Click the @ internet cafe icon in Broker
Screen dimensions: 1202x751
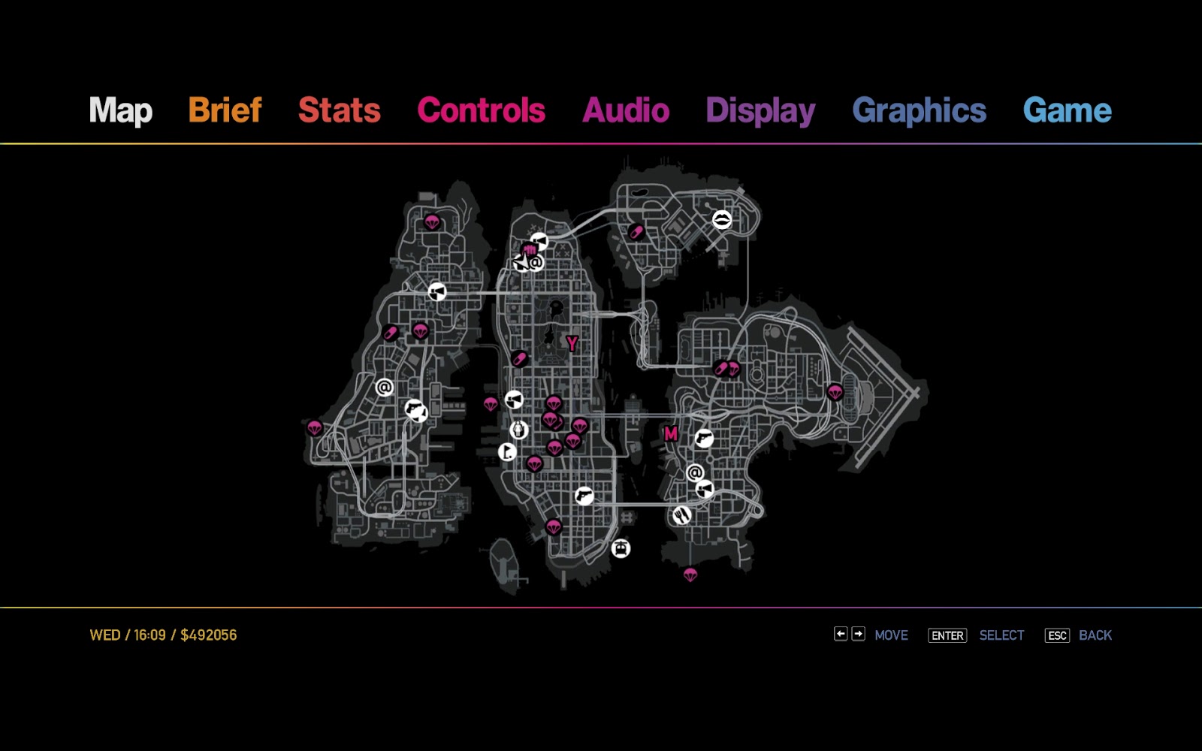click(695, 472)
